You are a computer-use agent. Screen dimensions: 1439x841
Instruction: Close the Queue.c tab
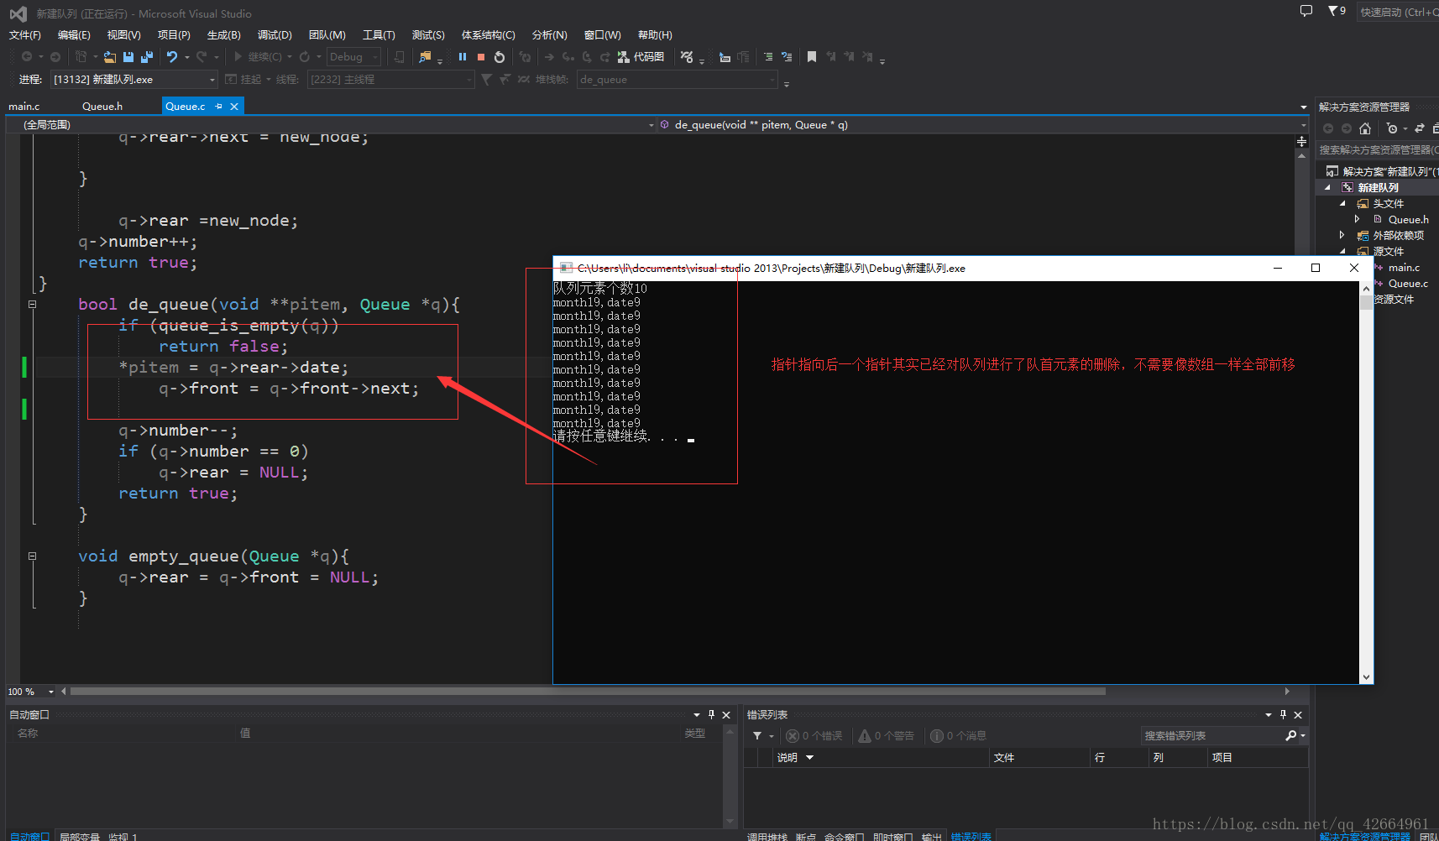[234, 107]
